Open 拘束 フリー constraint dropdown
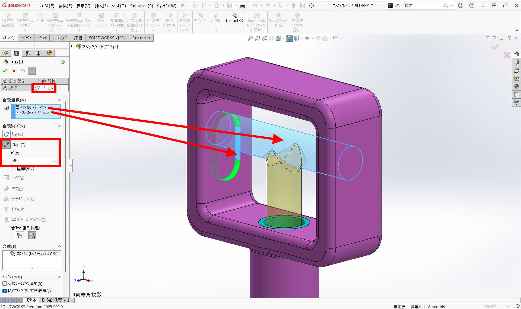 click(x=34, y=161)
